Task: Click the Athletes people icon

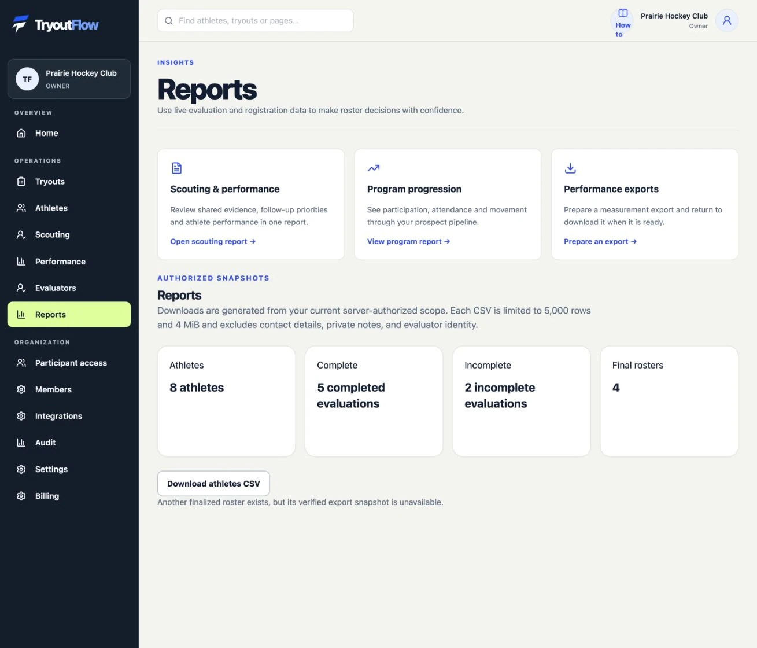Action: pyautogui.click(x=21, y=208)
